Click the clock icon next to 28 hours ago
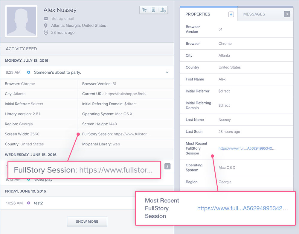299x234 pixels. coord(45,33)
